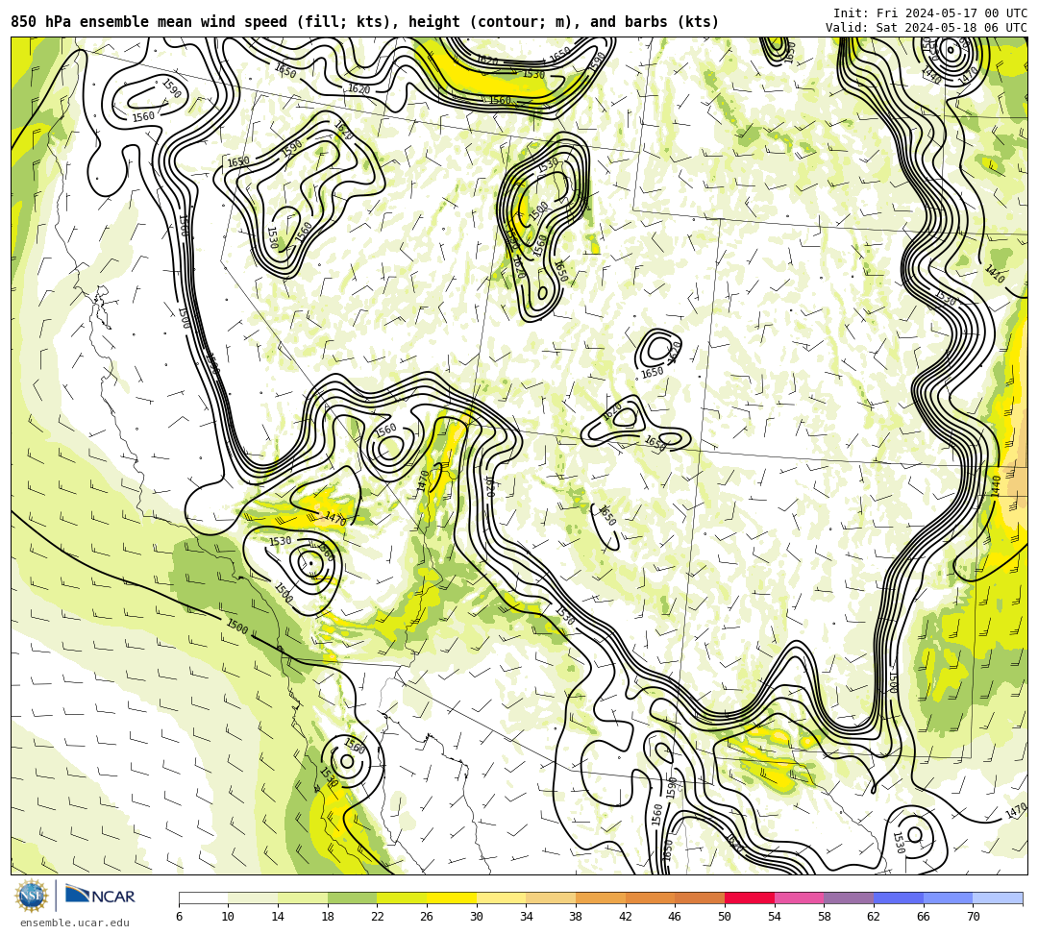The width and height of the screenshot is (1038, 935).
Task: Click the red 50-54 kts colorbar segment
Action: click(750, 898)
